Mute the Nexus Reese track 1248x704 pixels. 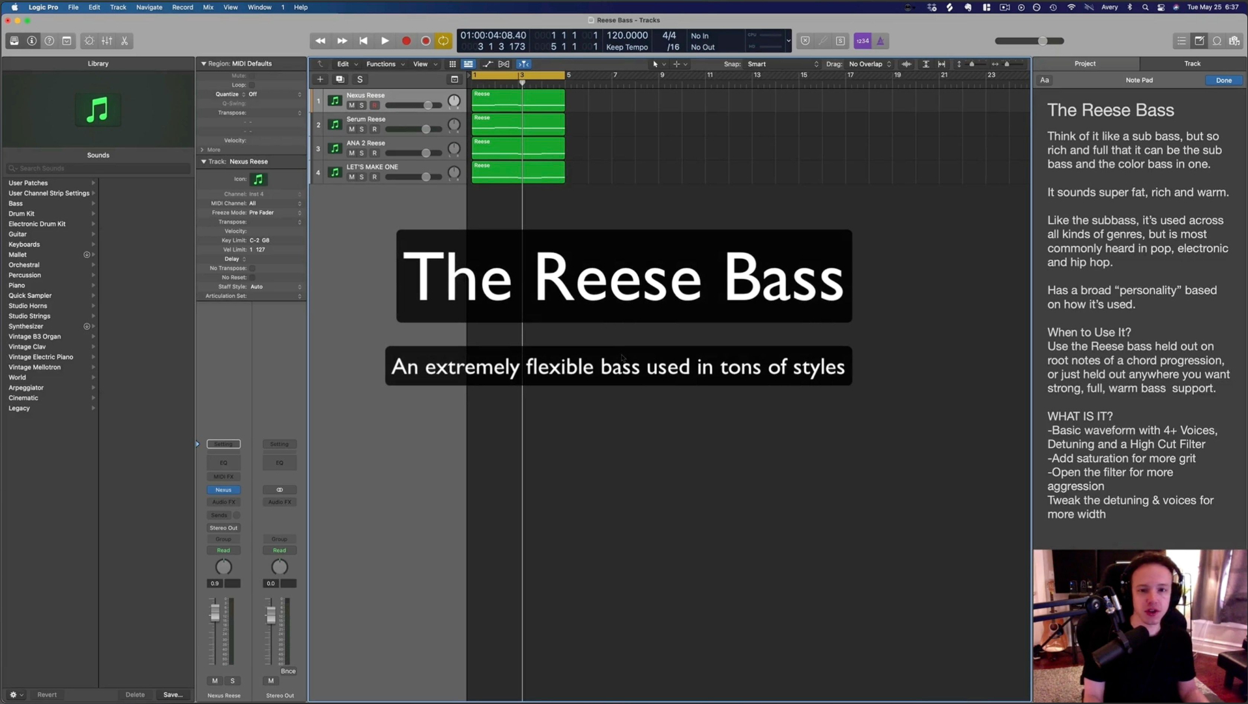[x=352, y=106]
